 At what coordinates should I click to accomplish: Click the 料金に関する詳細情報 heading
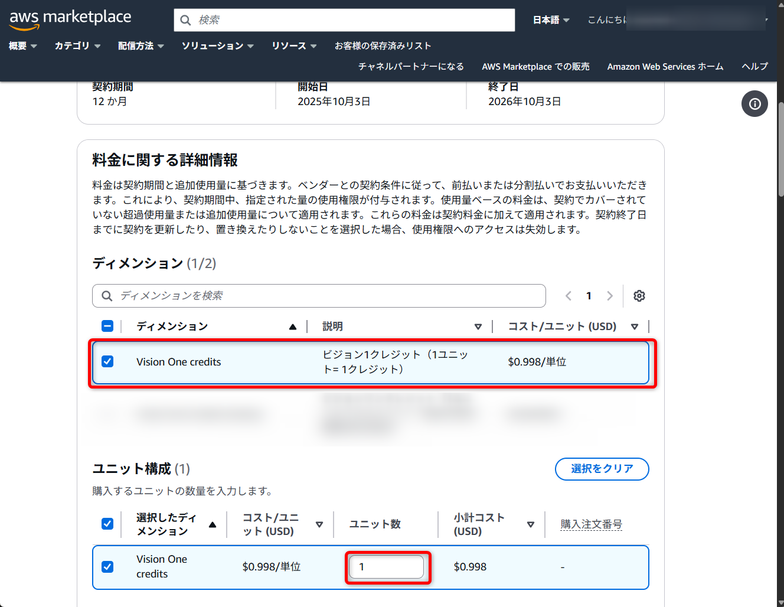[165, 160]
